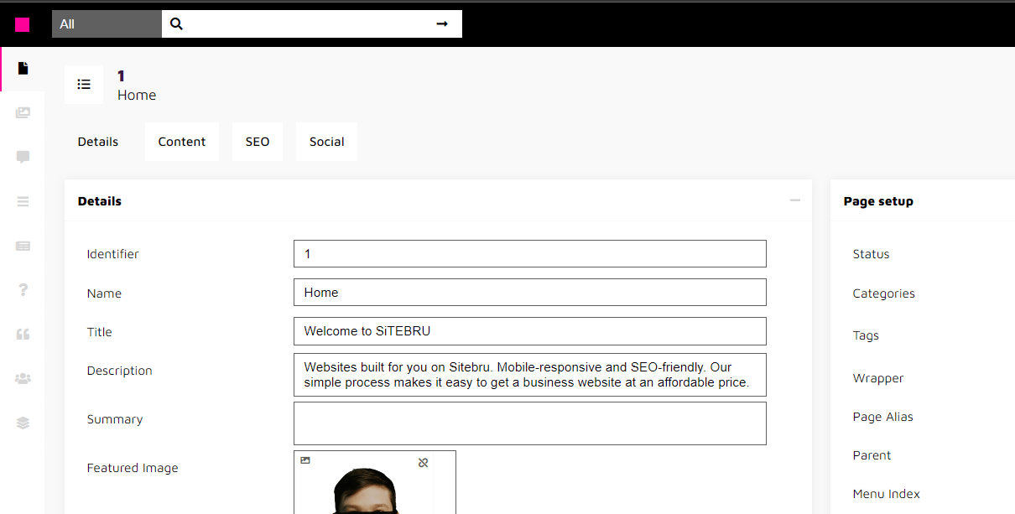Click the Layers icon at the sidebar bottom

22,423
